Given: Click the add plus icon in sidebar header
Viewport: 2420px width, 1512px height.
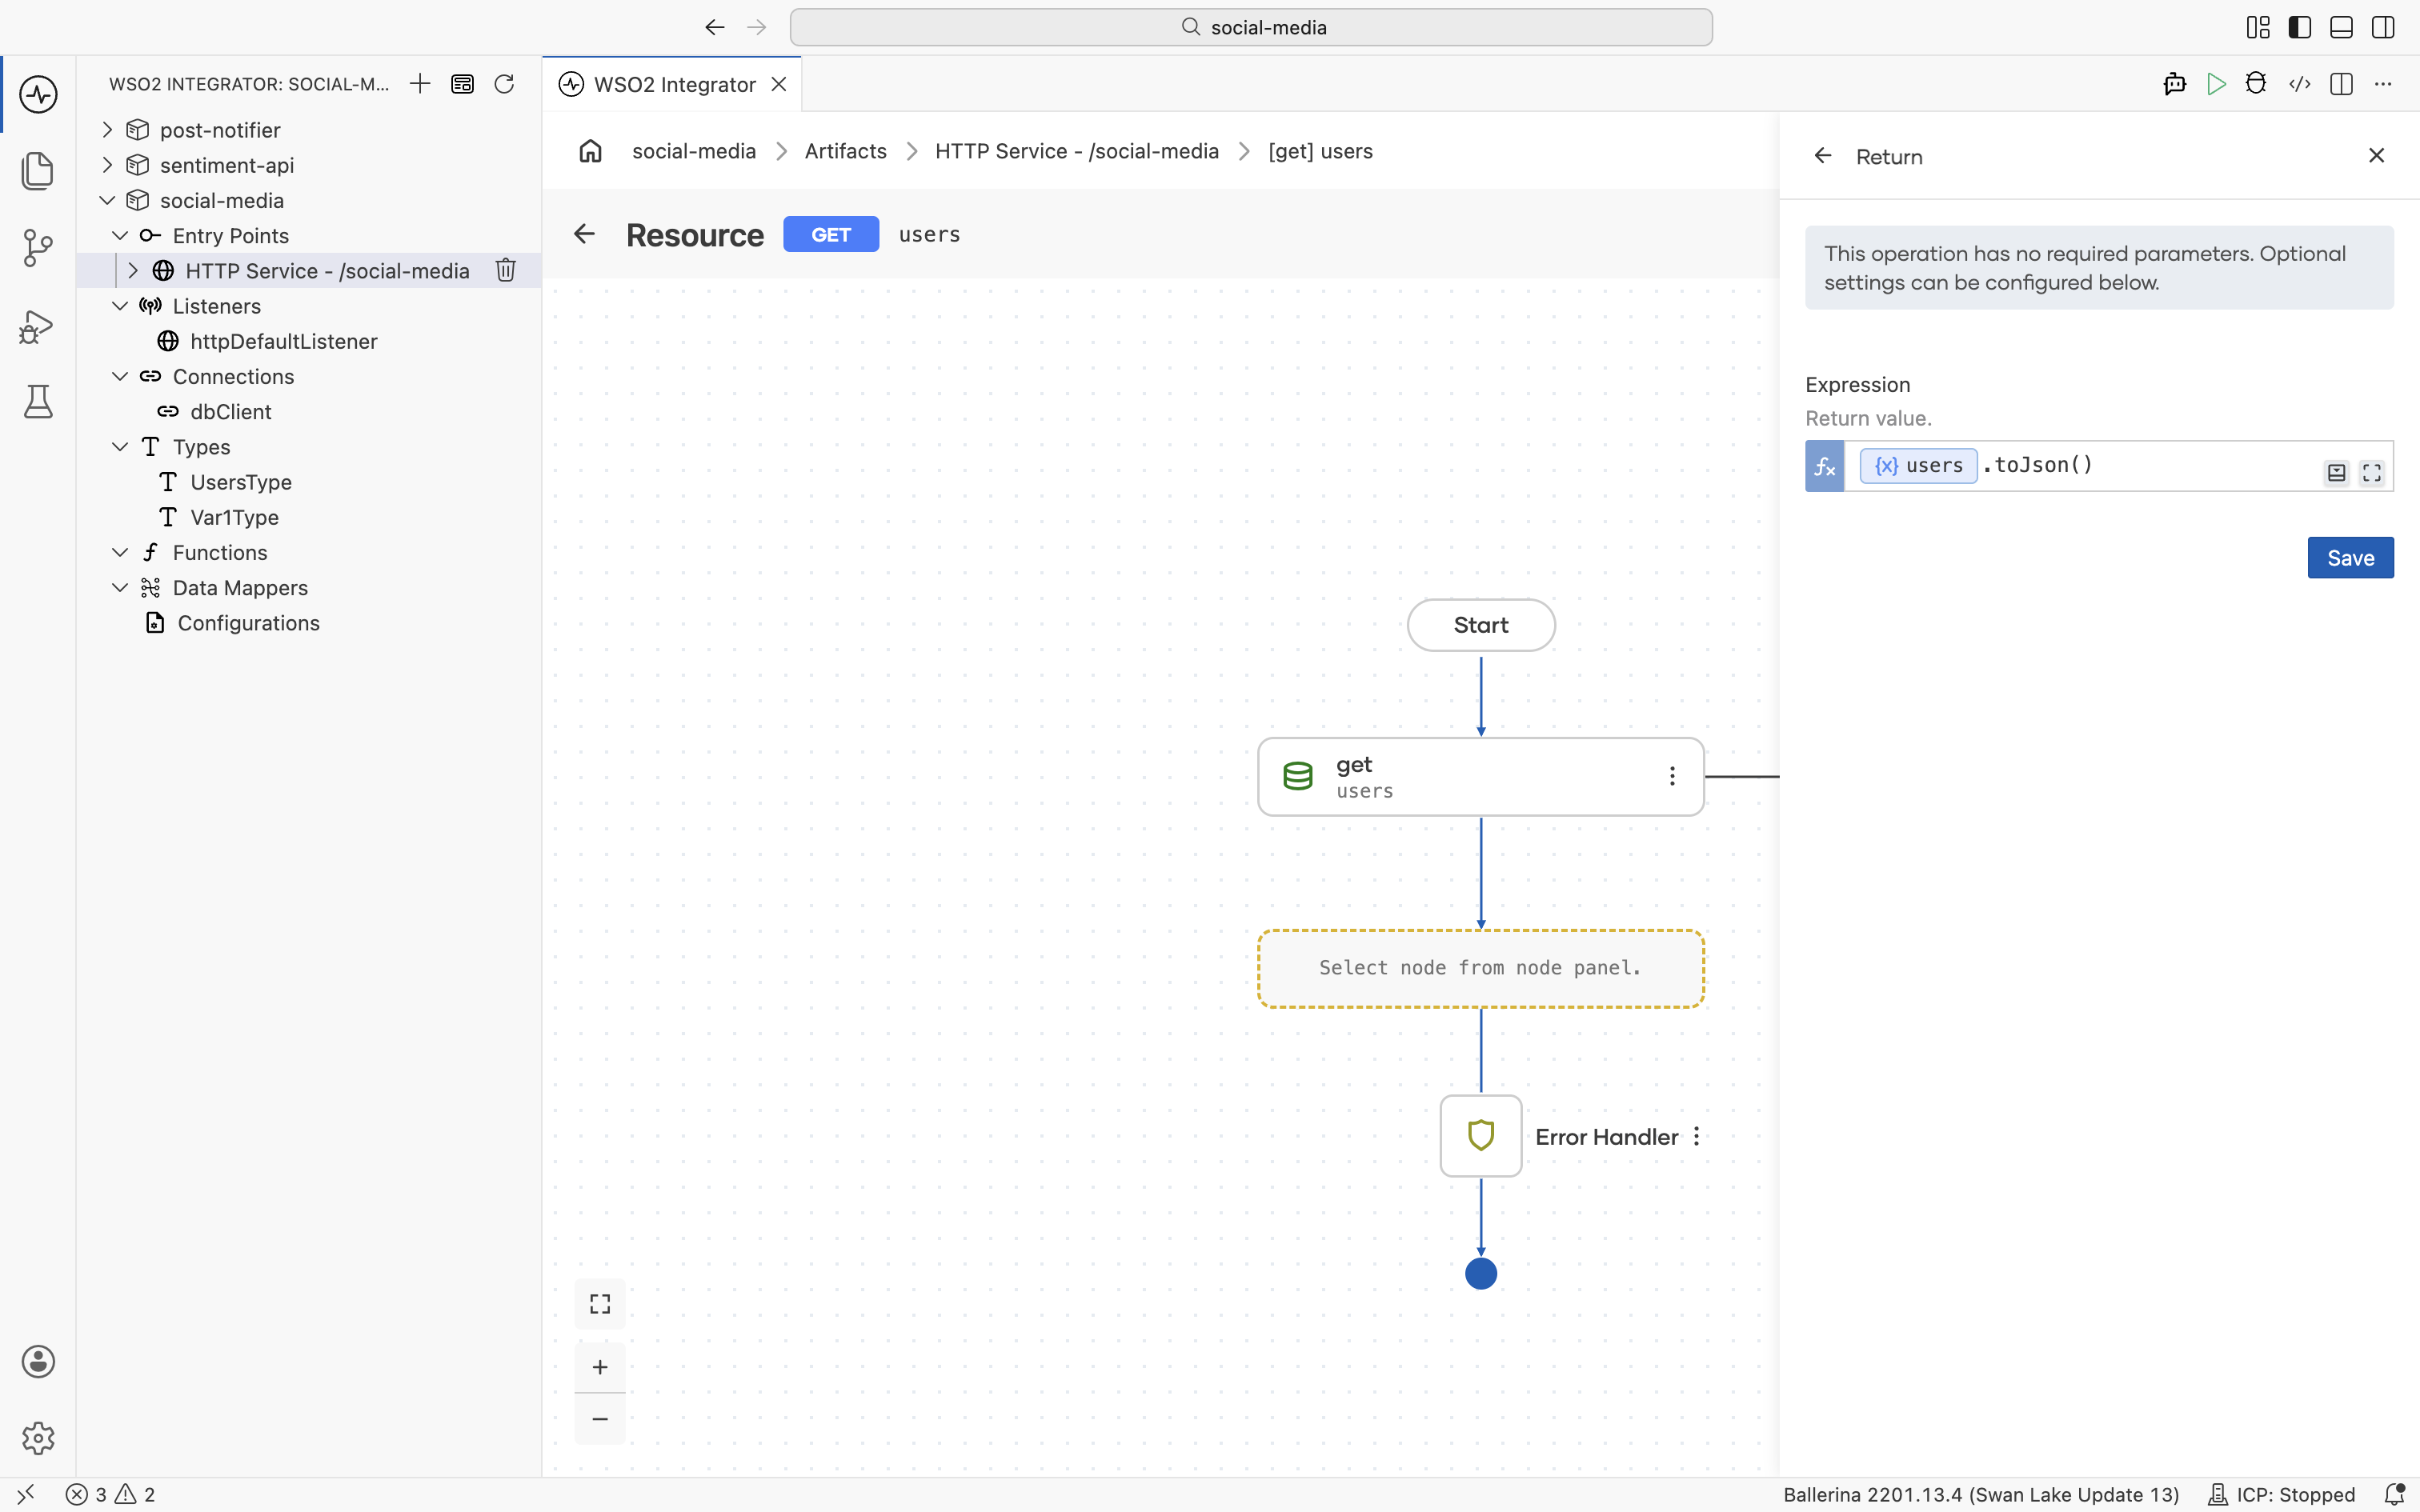Looking at the screenshot, I should pyautogui.click(x=420, y=84).
